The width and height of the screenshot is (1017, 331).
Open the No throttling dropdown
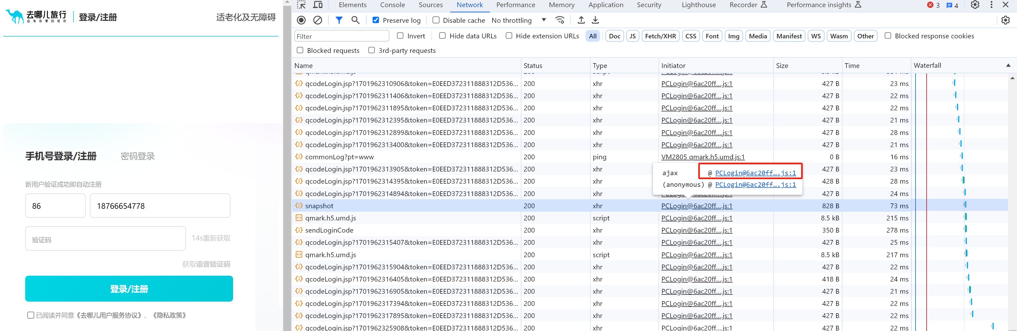click(519, 20)
